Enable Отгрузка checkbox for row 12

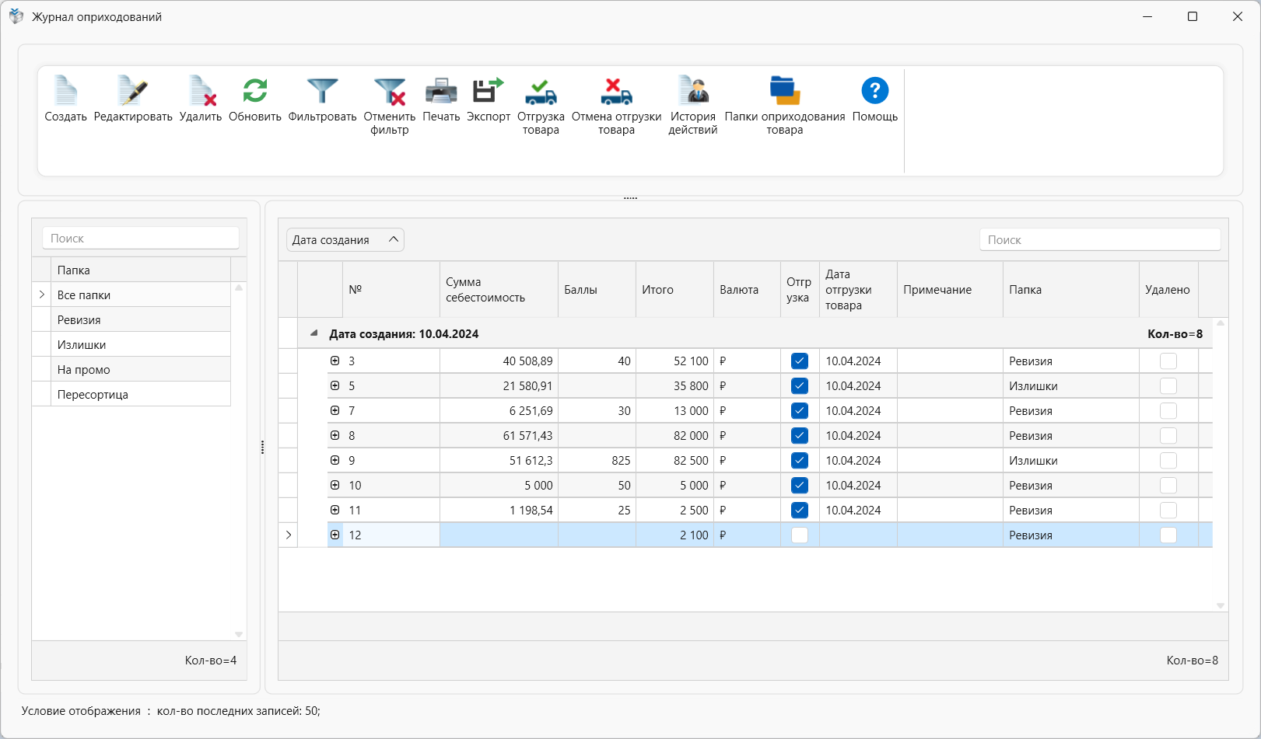(x=800, y=535)
